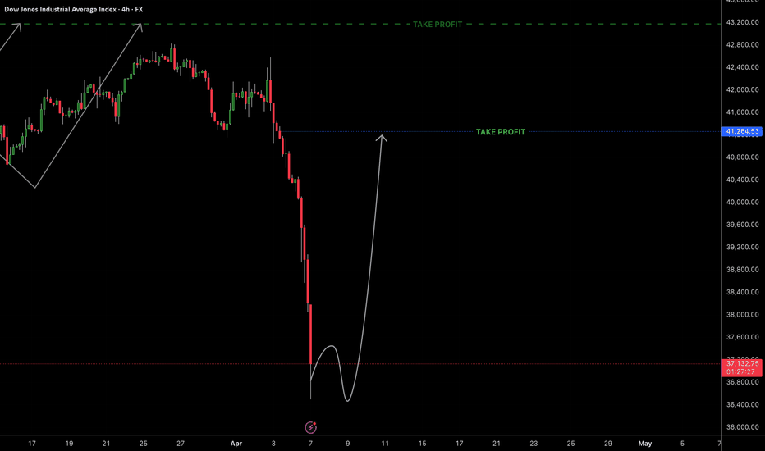Click the 37,600.00 price axis label
The width and height of the screenshot is (765, 451).
pos(742,337)
